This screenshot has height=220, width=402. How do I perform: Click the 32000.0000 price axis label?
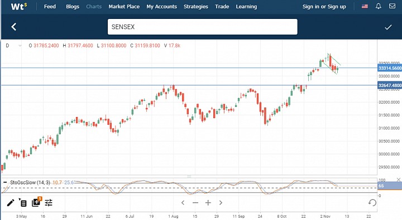click(x=389, y=102)
